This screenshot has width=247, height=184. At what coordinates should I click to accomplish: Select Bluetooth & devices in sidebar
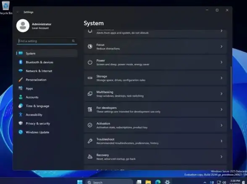47,62
